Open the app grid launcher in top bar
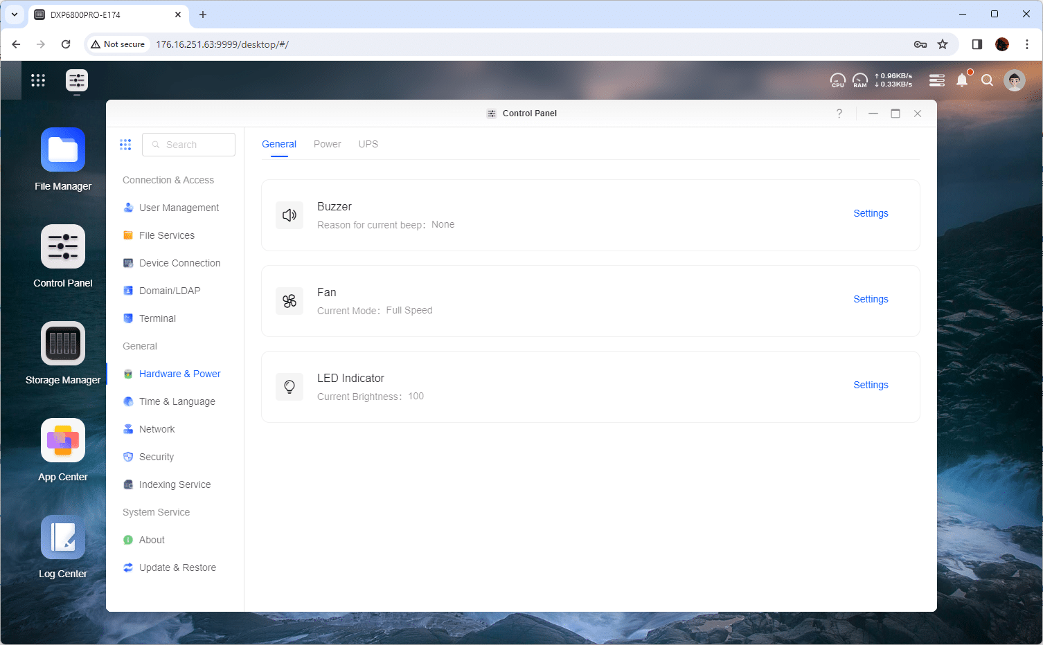The height and width of the screenshot is (645, 1043). point(38,80)
